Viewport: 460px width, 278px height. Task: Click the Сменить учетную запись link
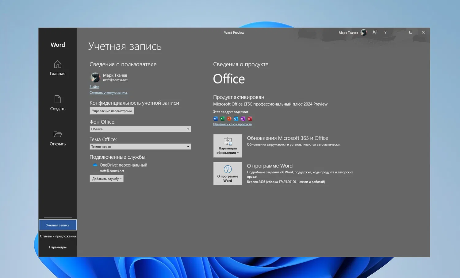(x=109, y=93)
